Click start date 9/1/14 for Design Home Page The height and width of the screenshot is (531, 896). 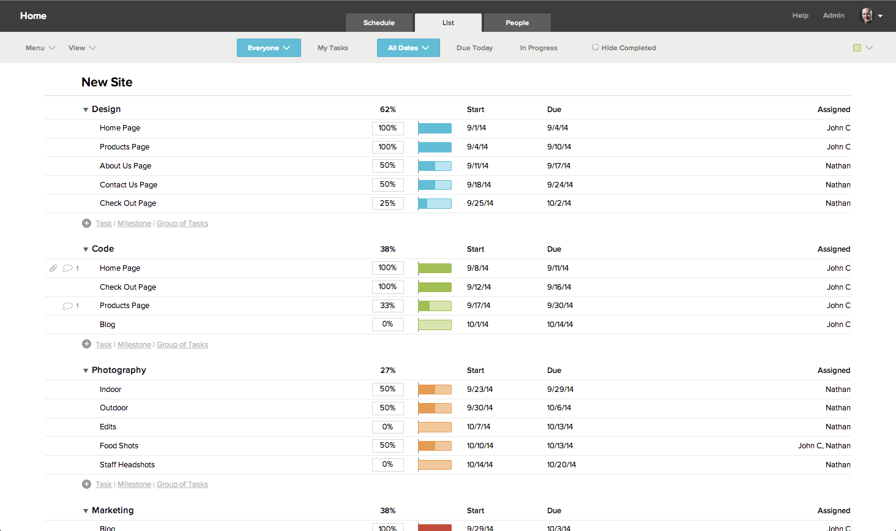point(476,128)
